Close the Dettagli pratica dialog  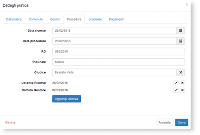(187, 5)
